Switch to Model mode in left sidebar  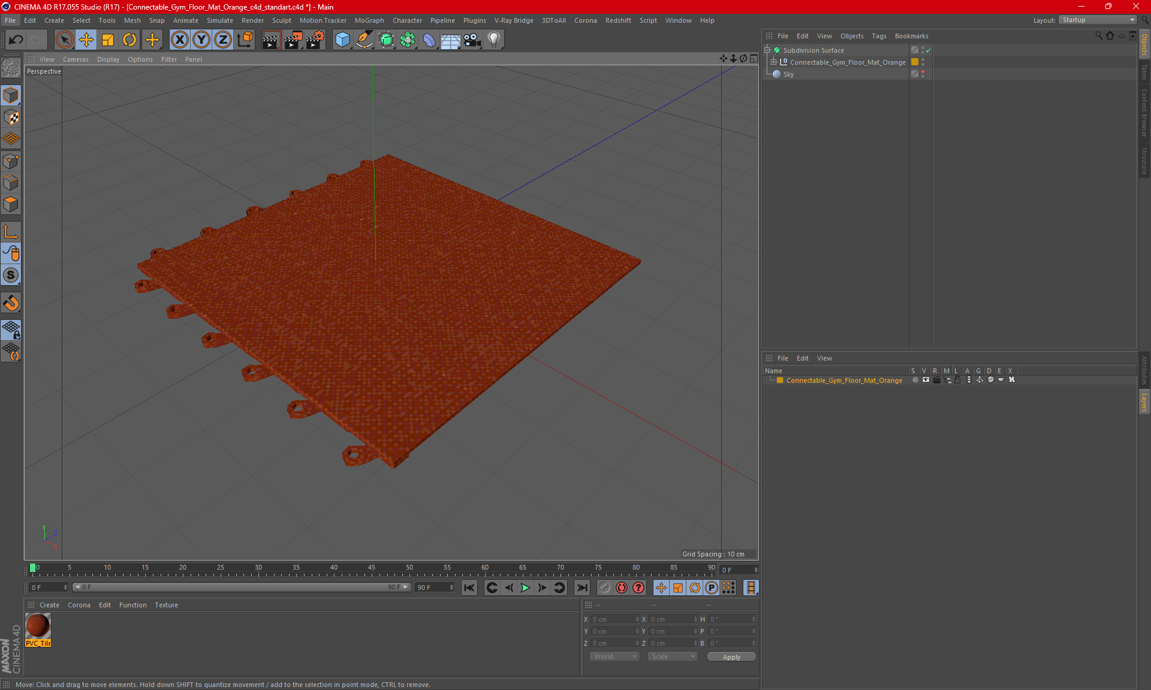pyautogui.click(x=11, y=95)
